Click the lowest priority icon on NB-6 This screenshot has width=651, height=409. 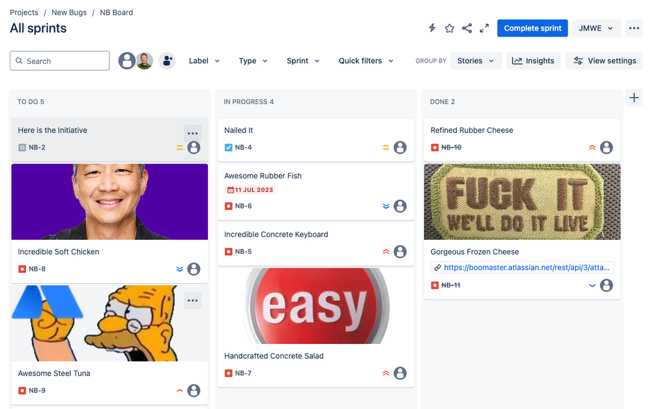[386, 206]
